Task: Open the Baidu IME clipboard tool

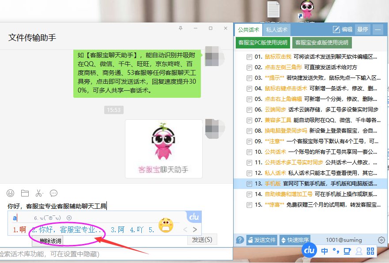Action: (348, 250)
